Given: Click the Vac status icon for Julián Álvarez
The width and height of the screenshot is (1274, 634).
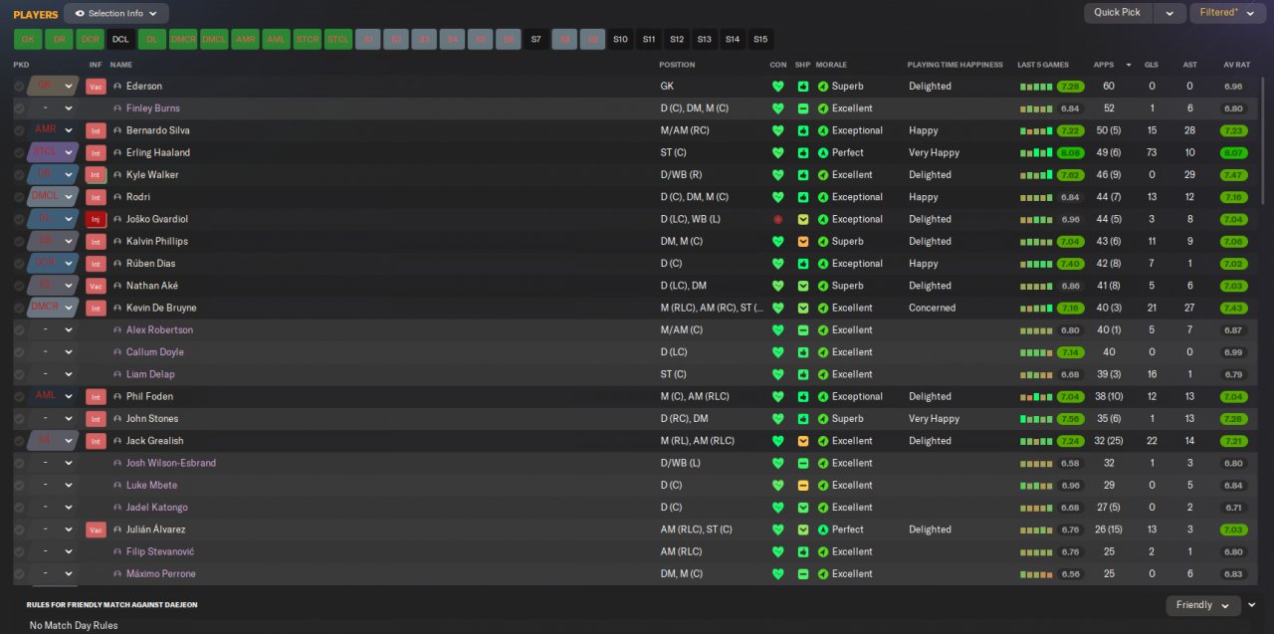Looking at the screenshot, I should pos(96,530).
